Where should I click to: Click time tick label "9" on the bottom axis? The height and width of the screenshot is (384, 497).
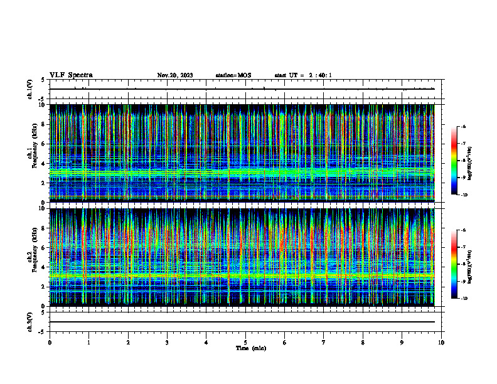click(402, 343)
